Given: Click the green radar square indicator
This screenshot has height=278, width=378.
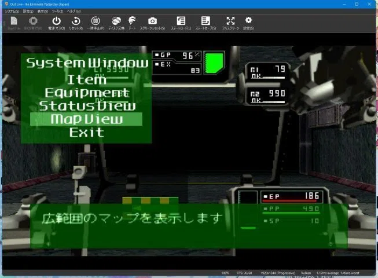Looking at the screenshot, I should (214, 63).
